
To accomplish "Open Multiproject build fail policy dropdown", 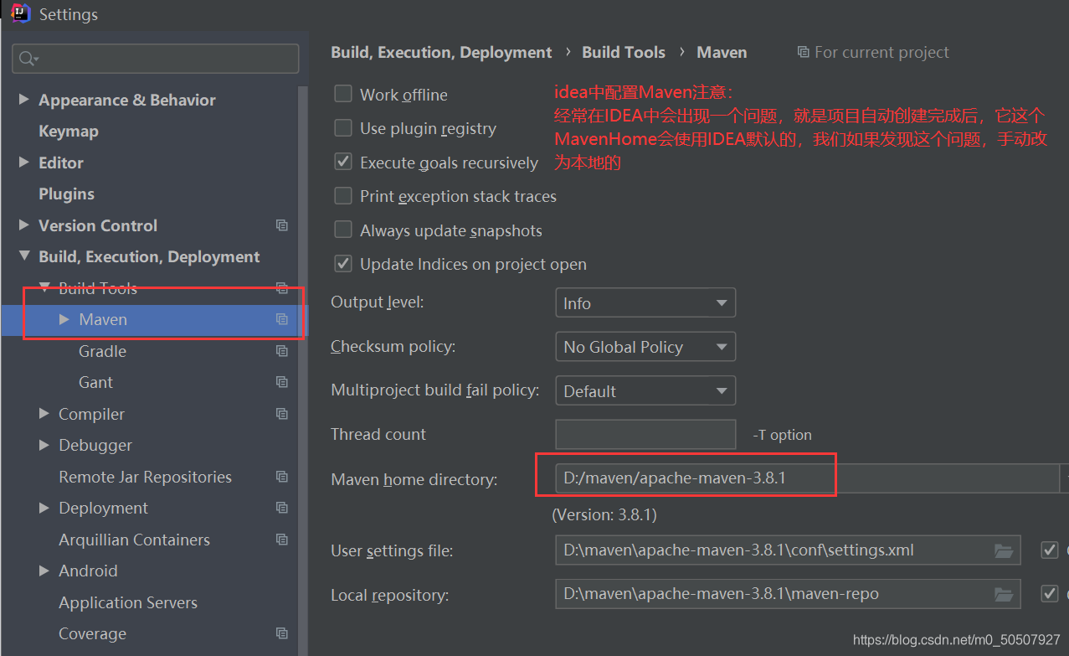I will point(645,390).
